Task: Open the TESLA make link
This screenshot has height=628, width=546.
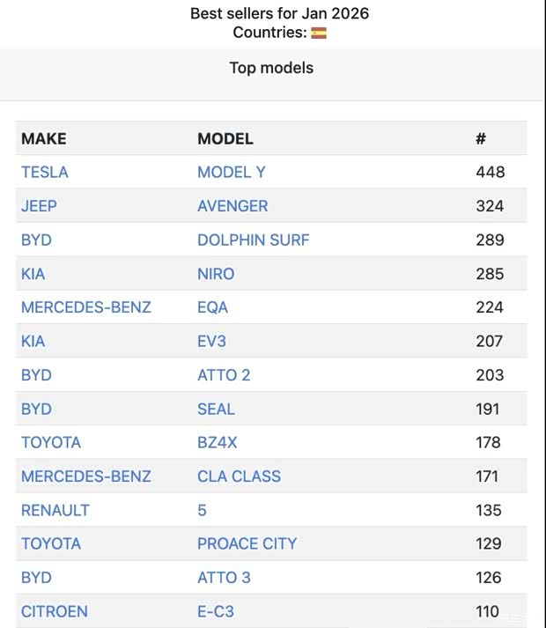Action: (x=45, y=172)
